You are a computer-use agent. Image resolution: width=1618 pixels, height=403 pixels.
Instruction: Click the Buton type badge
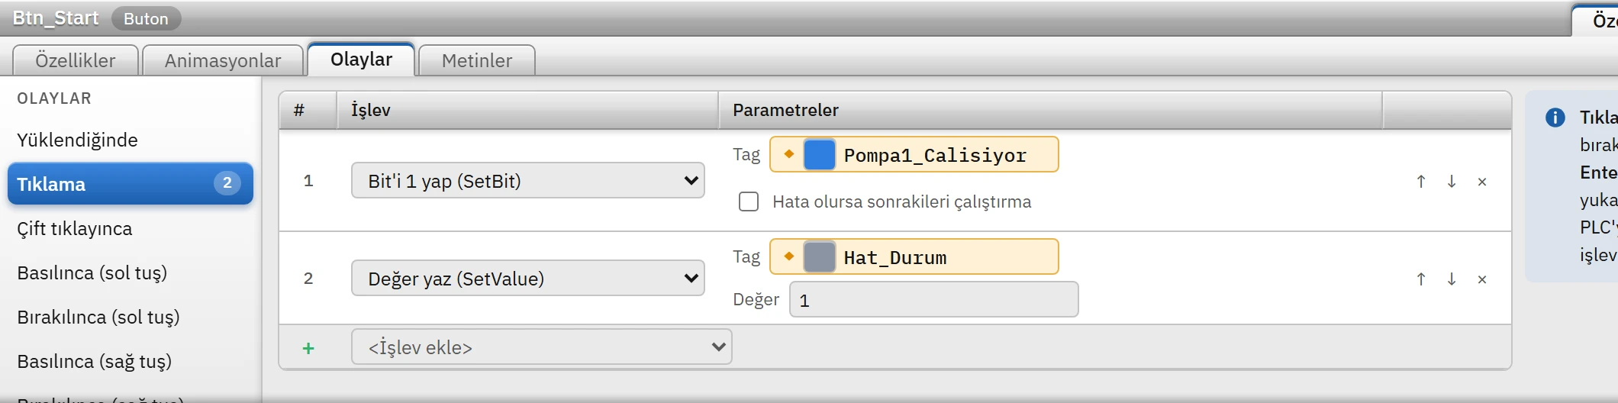tap(146, 18)
